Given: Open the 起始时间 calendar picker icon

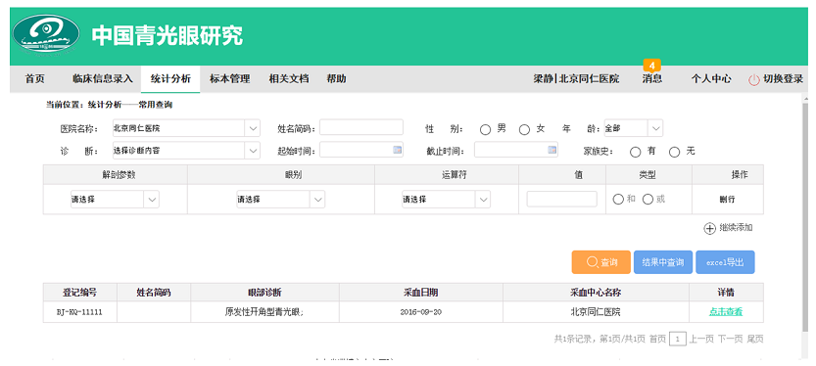Looking at the screenshot, I should [x=397, y=150].
